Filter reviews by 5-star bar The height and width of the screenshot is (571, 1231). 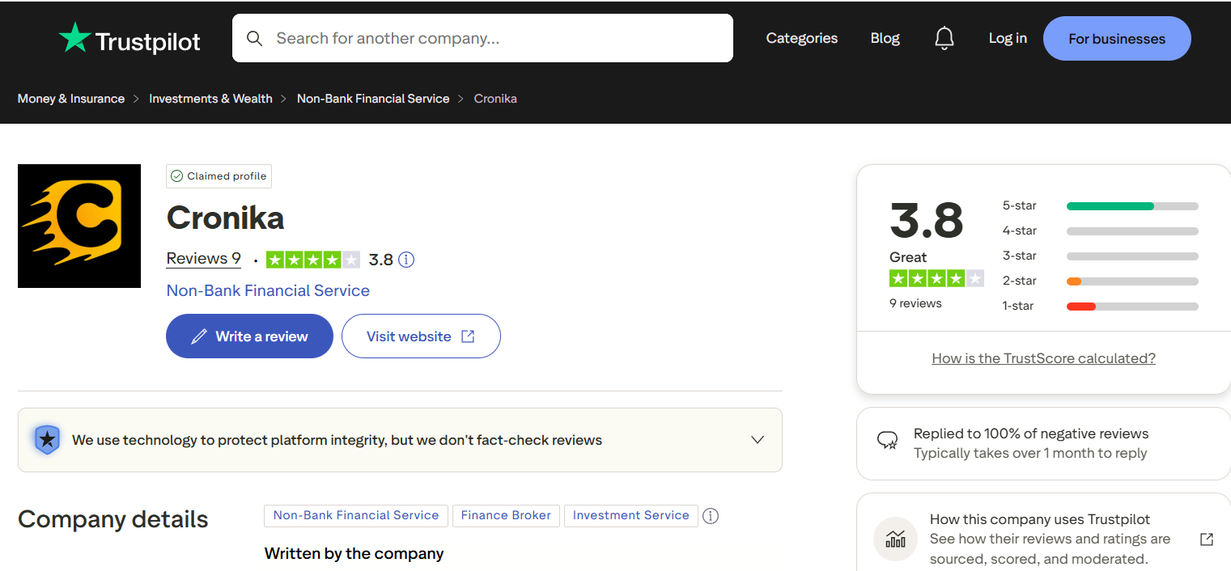[1131, 206]
